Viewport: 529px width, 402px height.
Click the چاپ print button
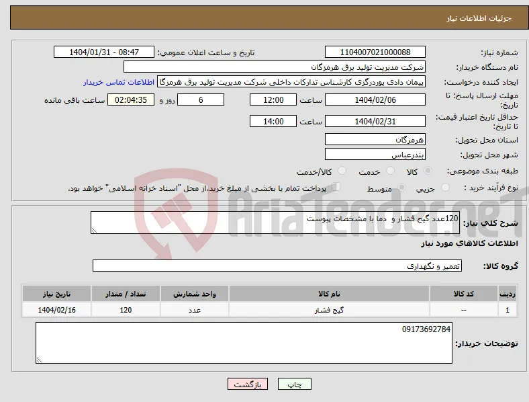(x=295, y=384)
